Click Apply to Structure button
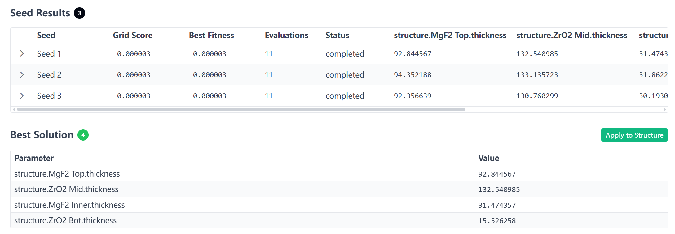Image resolution: width=675 pixels, height=234 pixels. (634, 135)
